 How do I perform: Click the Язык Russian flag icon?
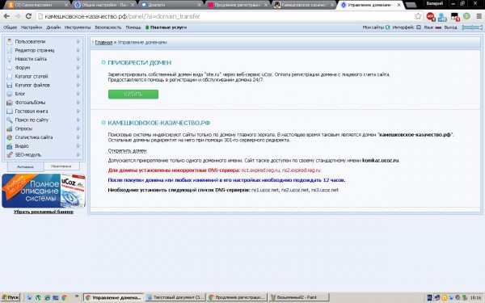pyautogui.click(x=438, y=27)
